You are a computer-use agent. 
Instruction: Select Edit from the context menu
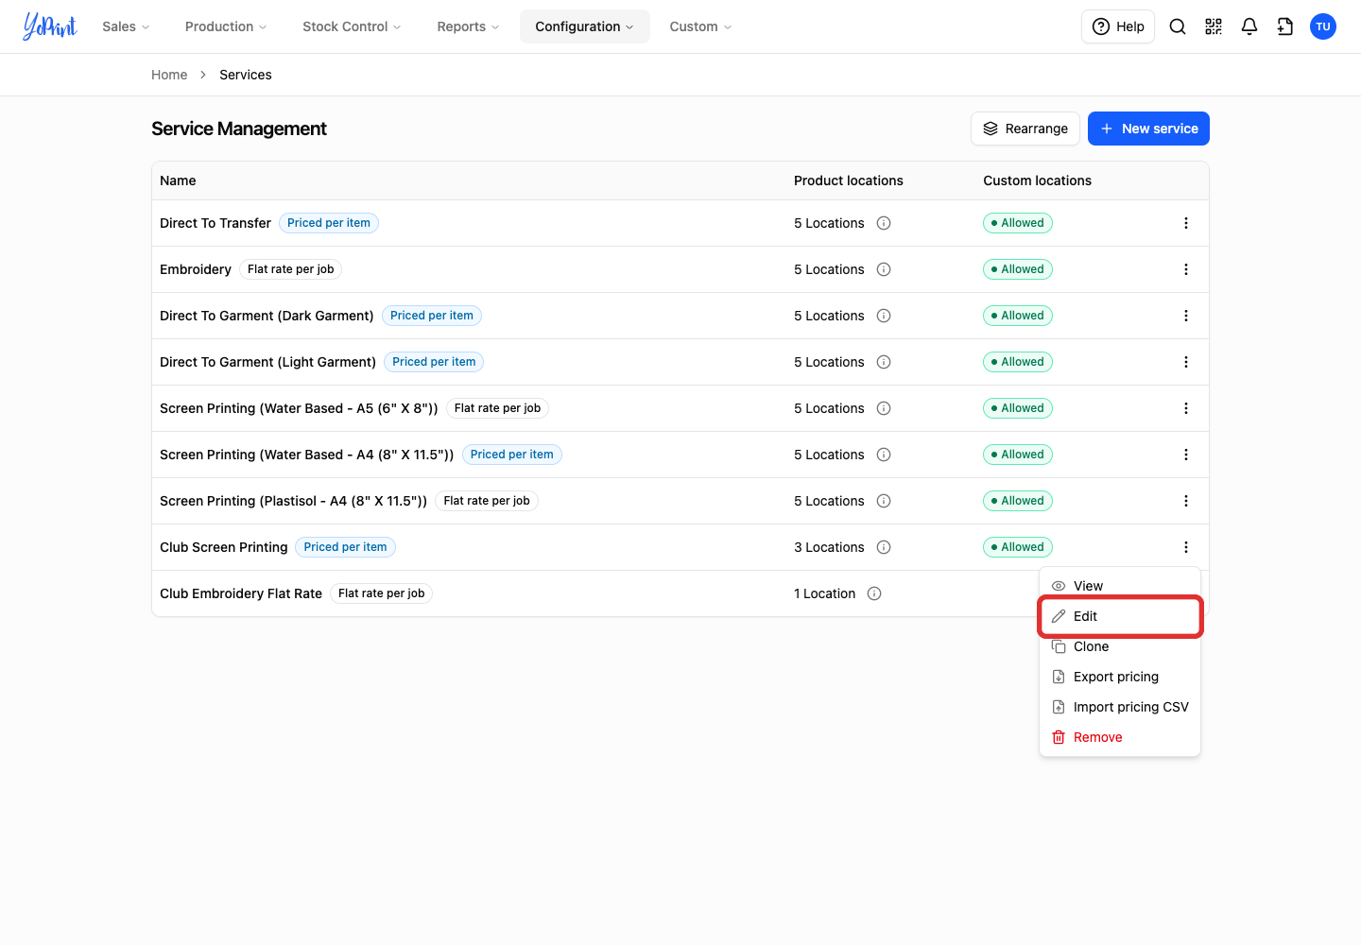(x=1120, y=616)
